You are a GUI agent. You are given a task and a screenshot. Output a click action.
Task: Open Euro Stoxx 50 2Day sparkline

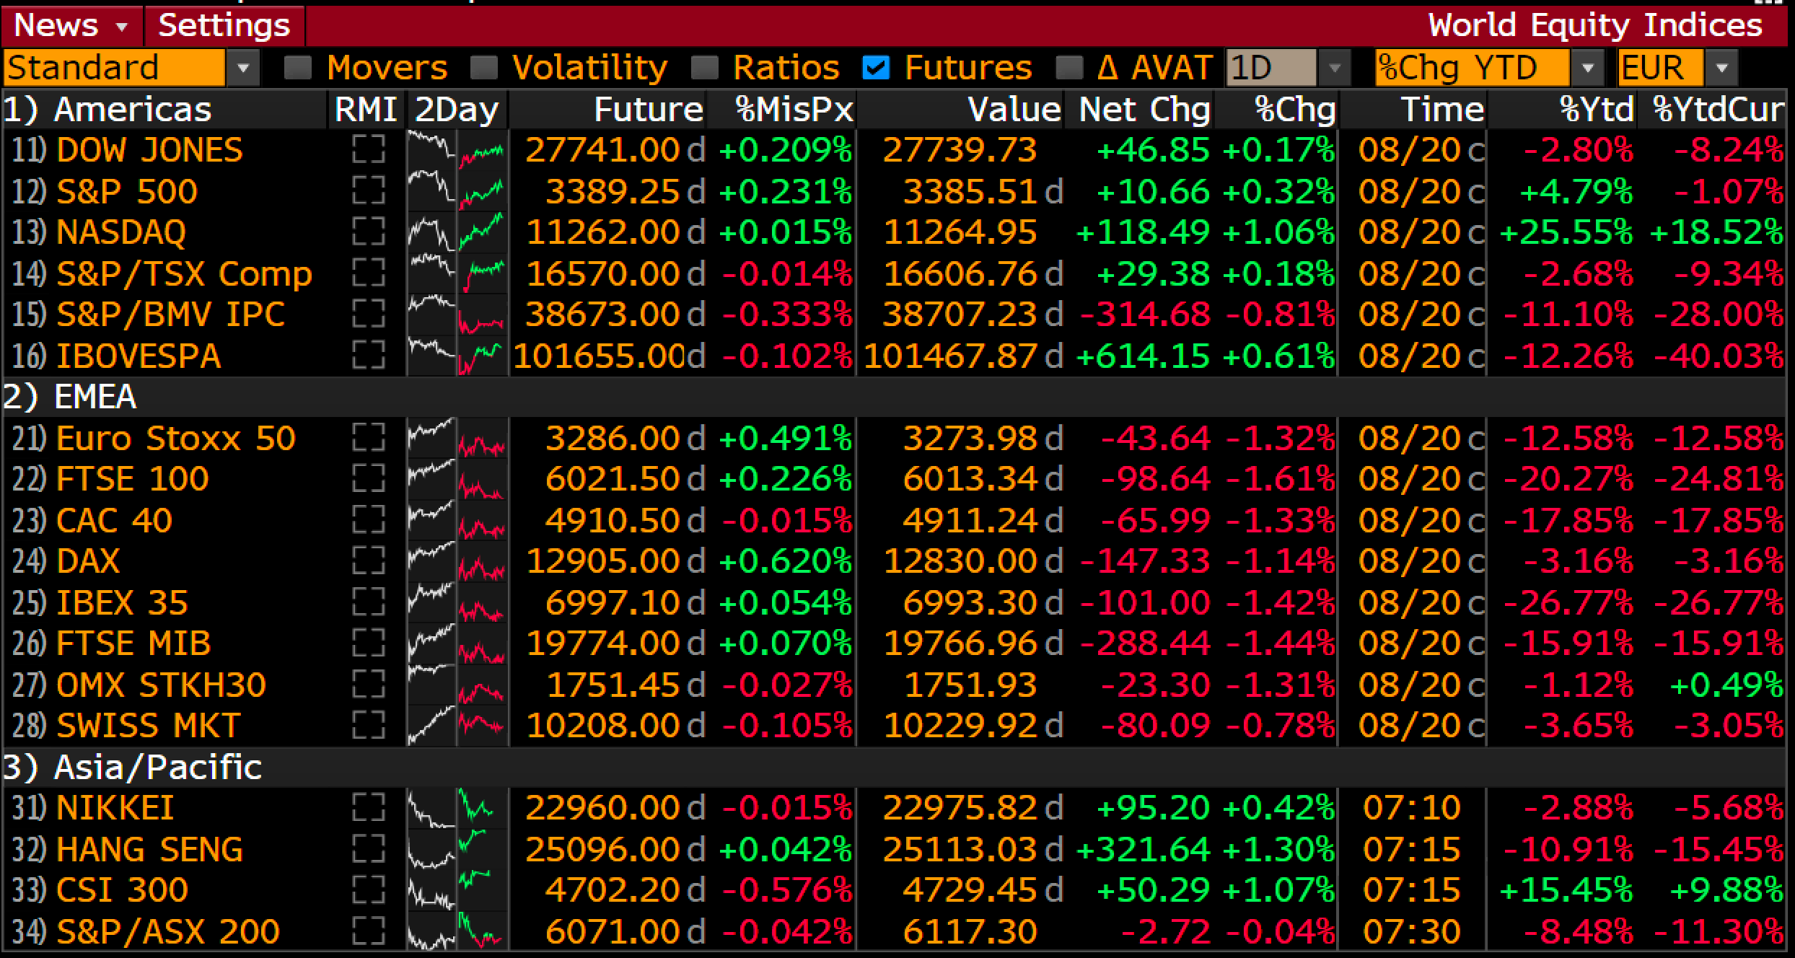point(457,438)
